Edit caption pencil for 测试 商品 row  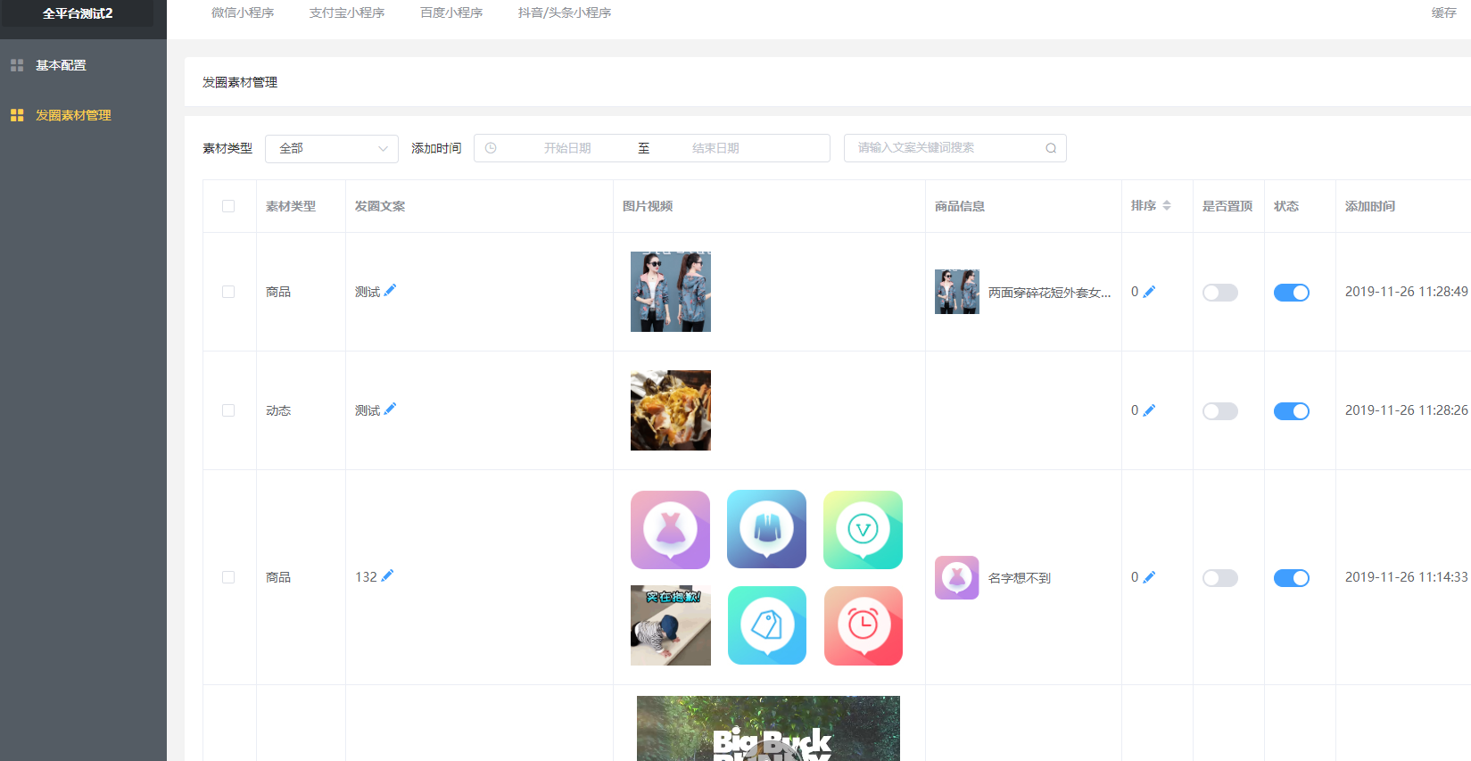[x=390, y=290]
